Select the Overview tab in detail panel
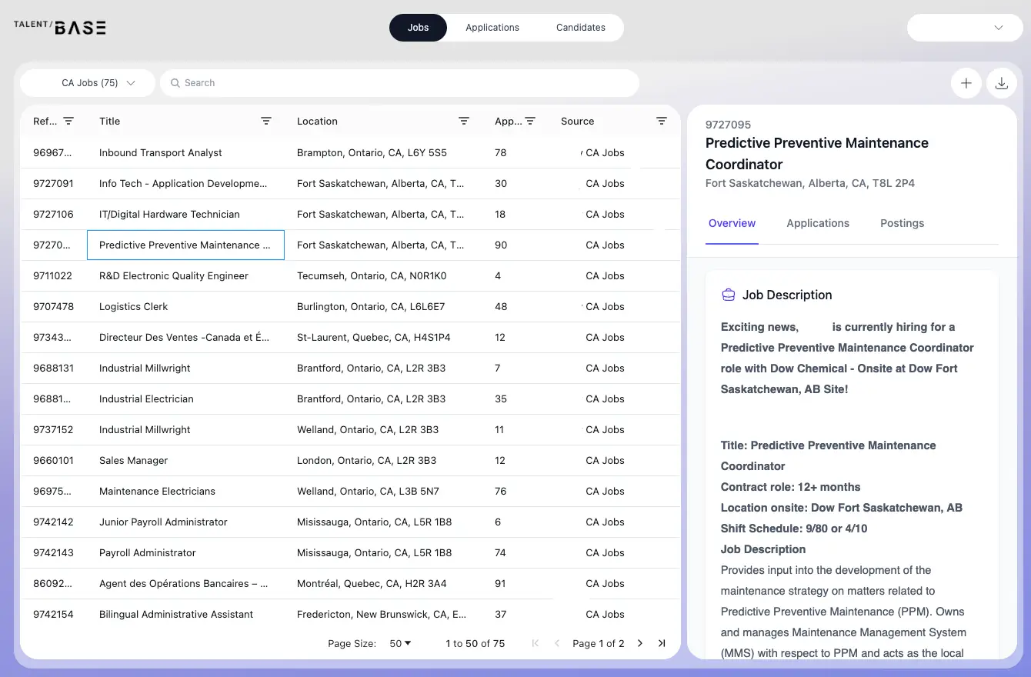The width and height of the screenshot is (1031, 677). (x=732, y=223)
